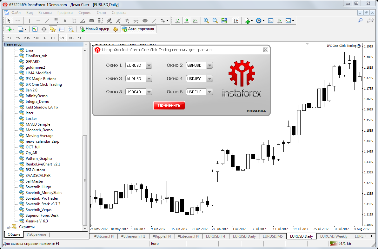Open the Файл menu
Image resolution: width=378 pixels, height=249 pixels.
point(16,13)
